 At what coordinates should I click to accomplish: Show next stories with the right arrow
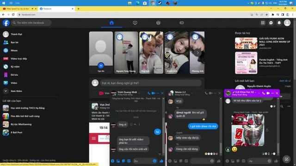(197, 53)
